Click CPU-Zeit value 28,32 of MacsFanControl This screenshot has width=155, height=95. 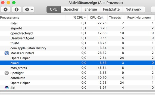[x=102, y=53]
